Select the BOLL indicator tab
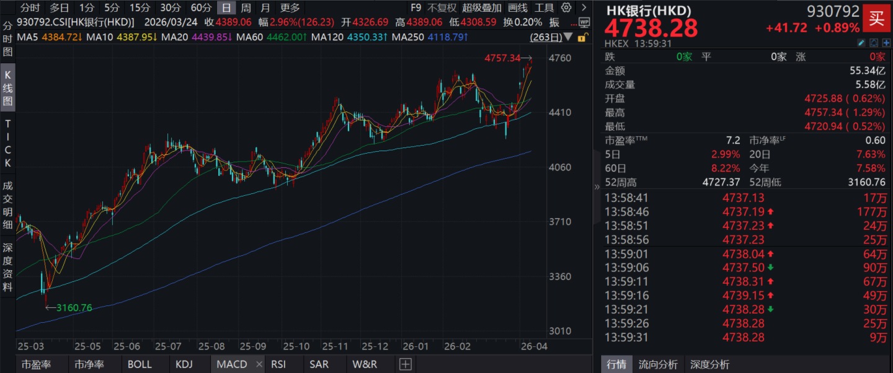Screen dimensions: 893x373 point(140,364)
